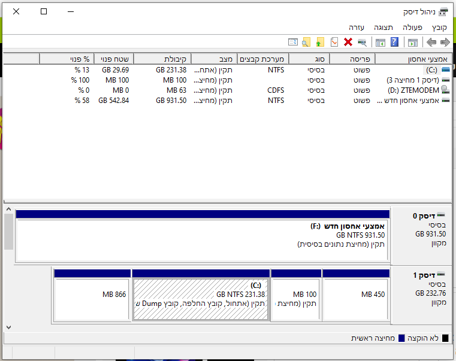
Task: Click the Disk Management title bar icon
Action: point(443,12)
